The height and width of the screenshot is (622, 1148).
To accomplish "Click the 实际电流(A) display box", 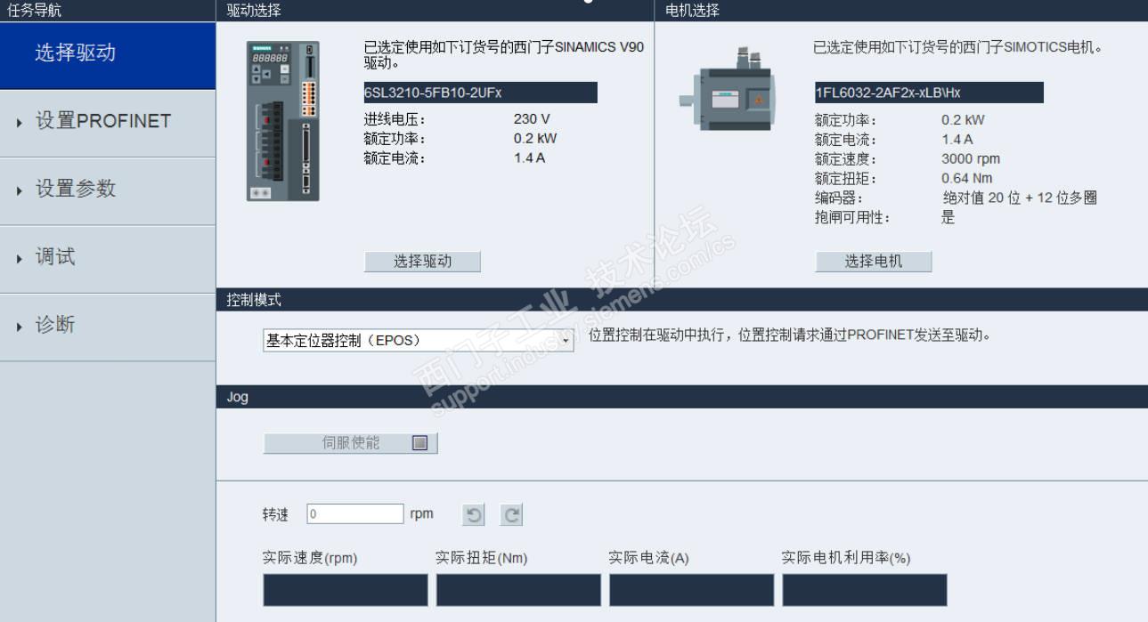I will pyautogui.click(x=692, y=590).
